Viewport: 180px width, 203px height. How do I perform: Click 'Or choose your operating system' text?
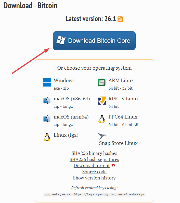pyautogui.click(x=94, y=68)
